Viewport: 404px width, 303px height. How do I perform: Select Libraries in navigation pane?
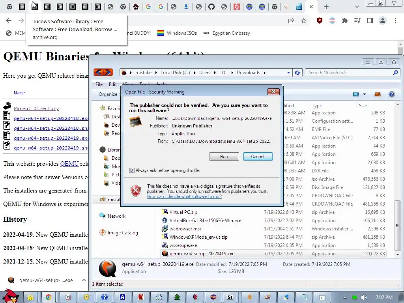coord(110,150)
